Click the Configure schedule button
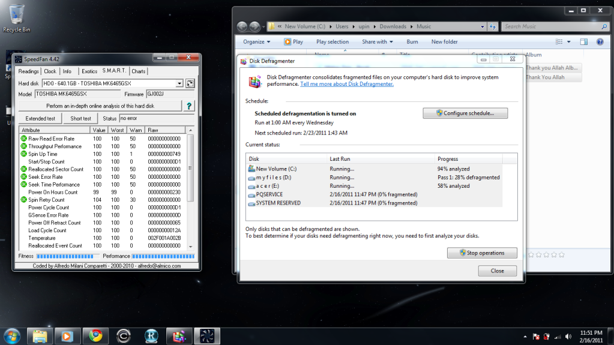The width and height of the screenshot is (614, 345). tap(465, 113)
